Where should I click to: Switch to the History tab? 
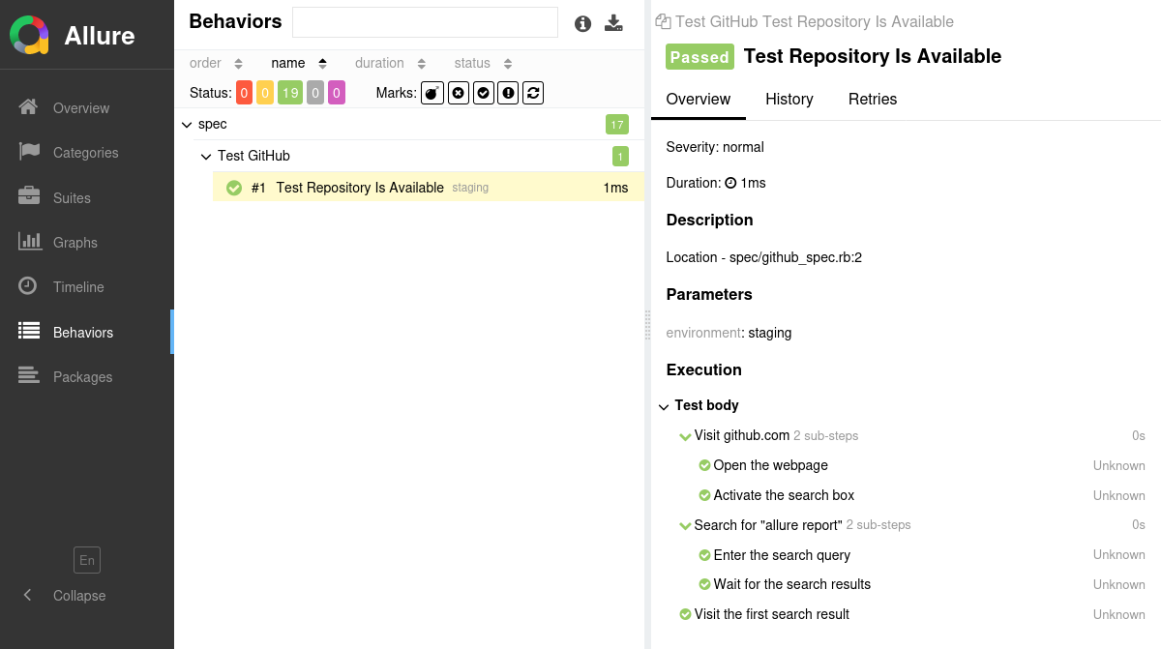[789, 99]
